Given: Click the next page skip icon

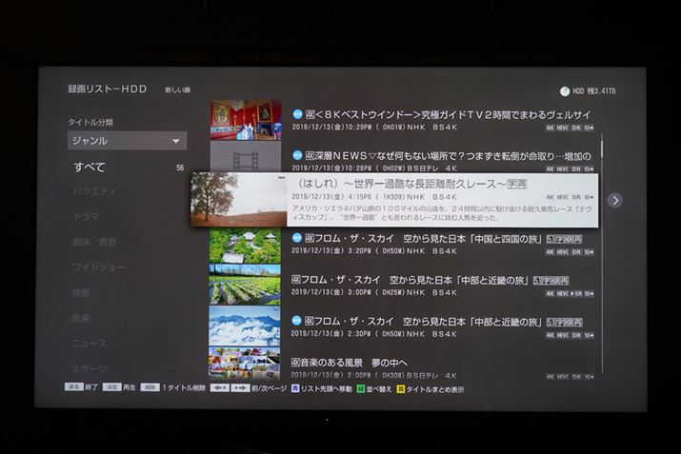Looking at the screenshot, I should [240, 389].
